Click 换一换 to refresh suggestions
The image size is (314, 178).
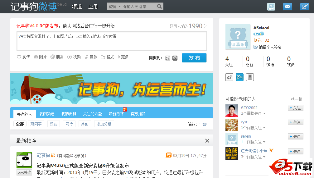(297, 99)
